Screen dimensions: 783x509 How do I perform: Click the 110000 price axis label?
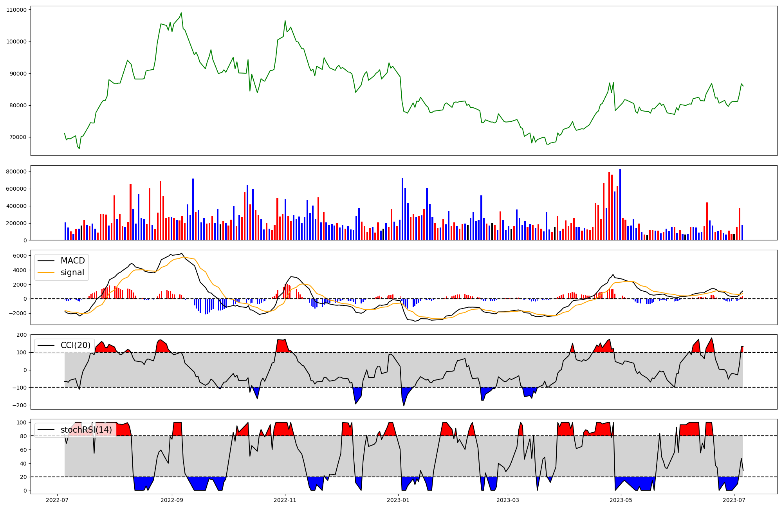pos(16,10)
